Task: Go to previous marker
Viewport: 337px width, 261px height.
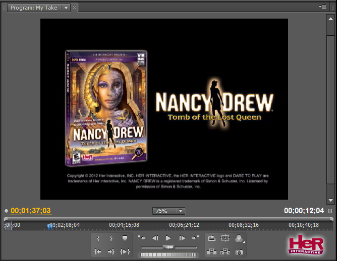Action: [141, 238]
